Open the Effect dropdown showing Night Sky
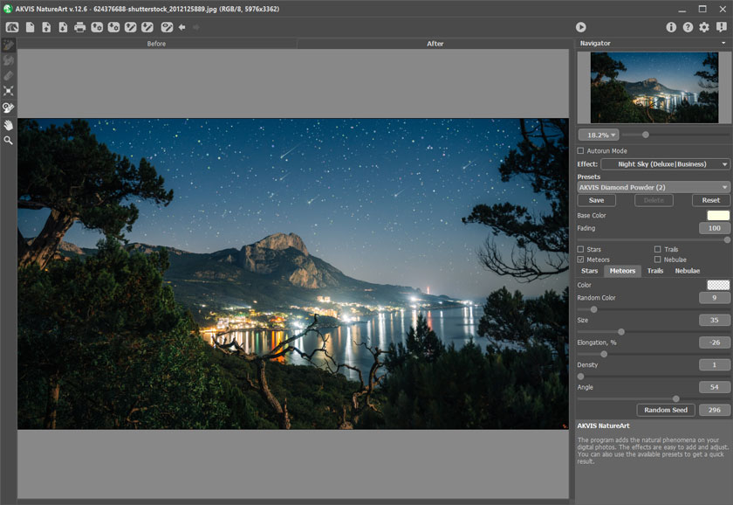This screenshot has width=733, height=505. [x=665, y=164]
